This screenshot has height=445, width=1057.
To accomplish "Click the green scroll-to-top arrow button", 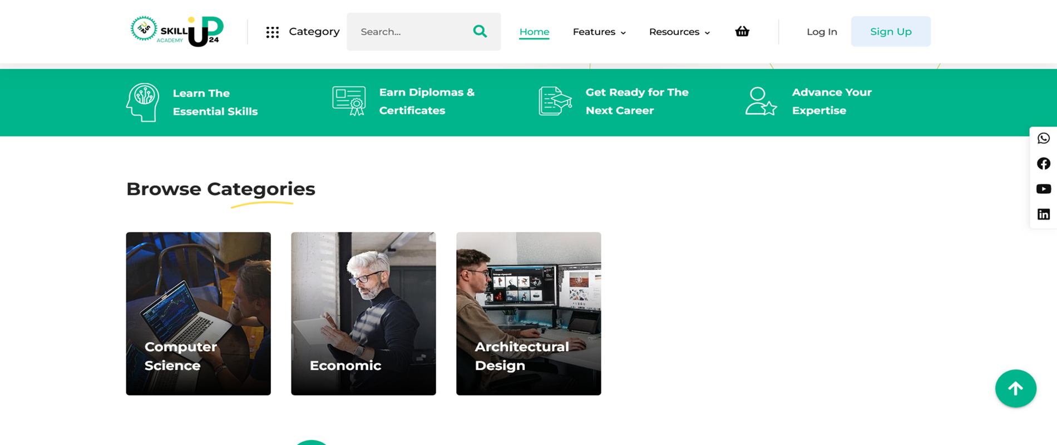I will 1015,388.
